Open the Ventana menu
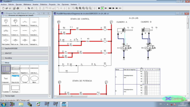Screen dimensions: 190x107 (x=74, y=4)
